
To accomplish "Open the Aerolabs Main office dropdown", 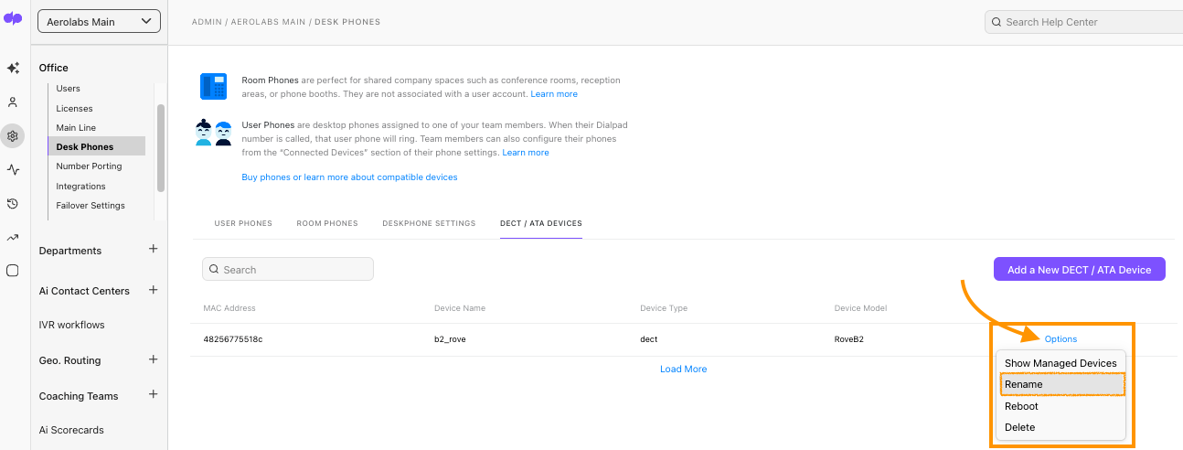I will tap(99, 21).
